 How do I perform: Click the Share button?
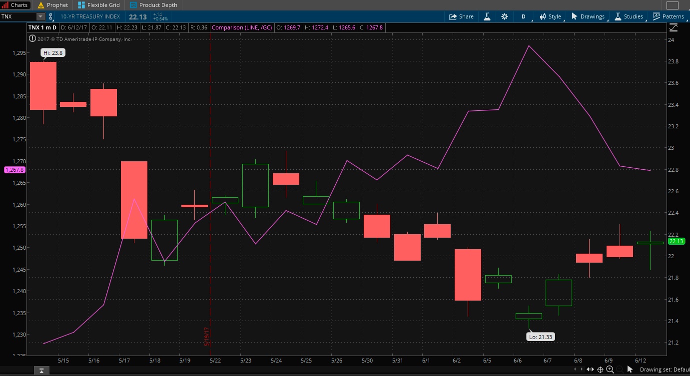(x=461, y=16)
